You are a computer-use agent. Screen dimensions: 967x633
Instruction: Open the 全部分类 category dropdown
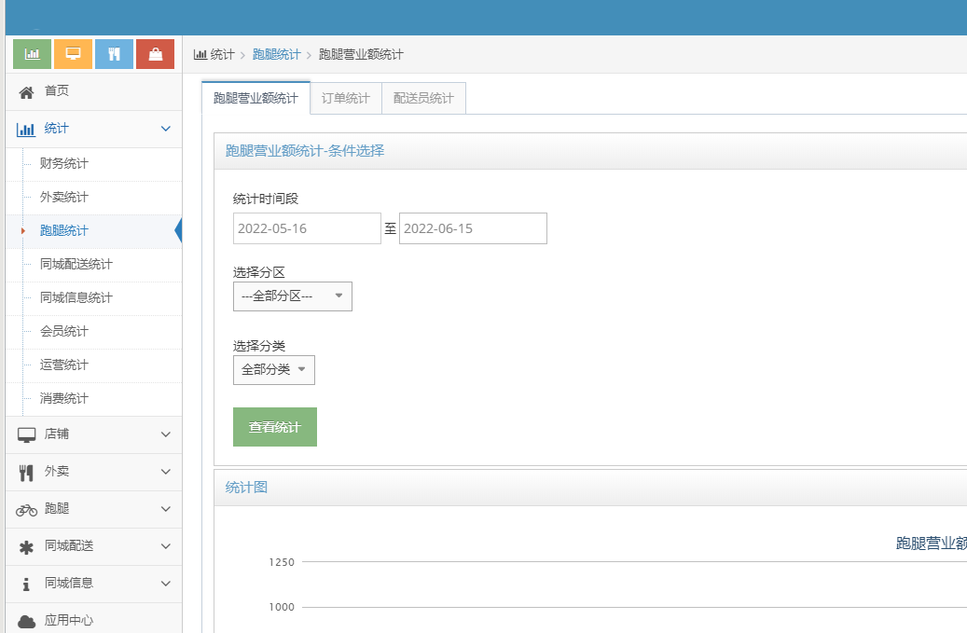pos(273,370)
